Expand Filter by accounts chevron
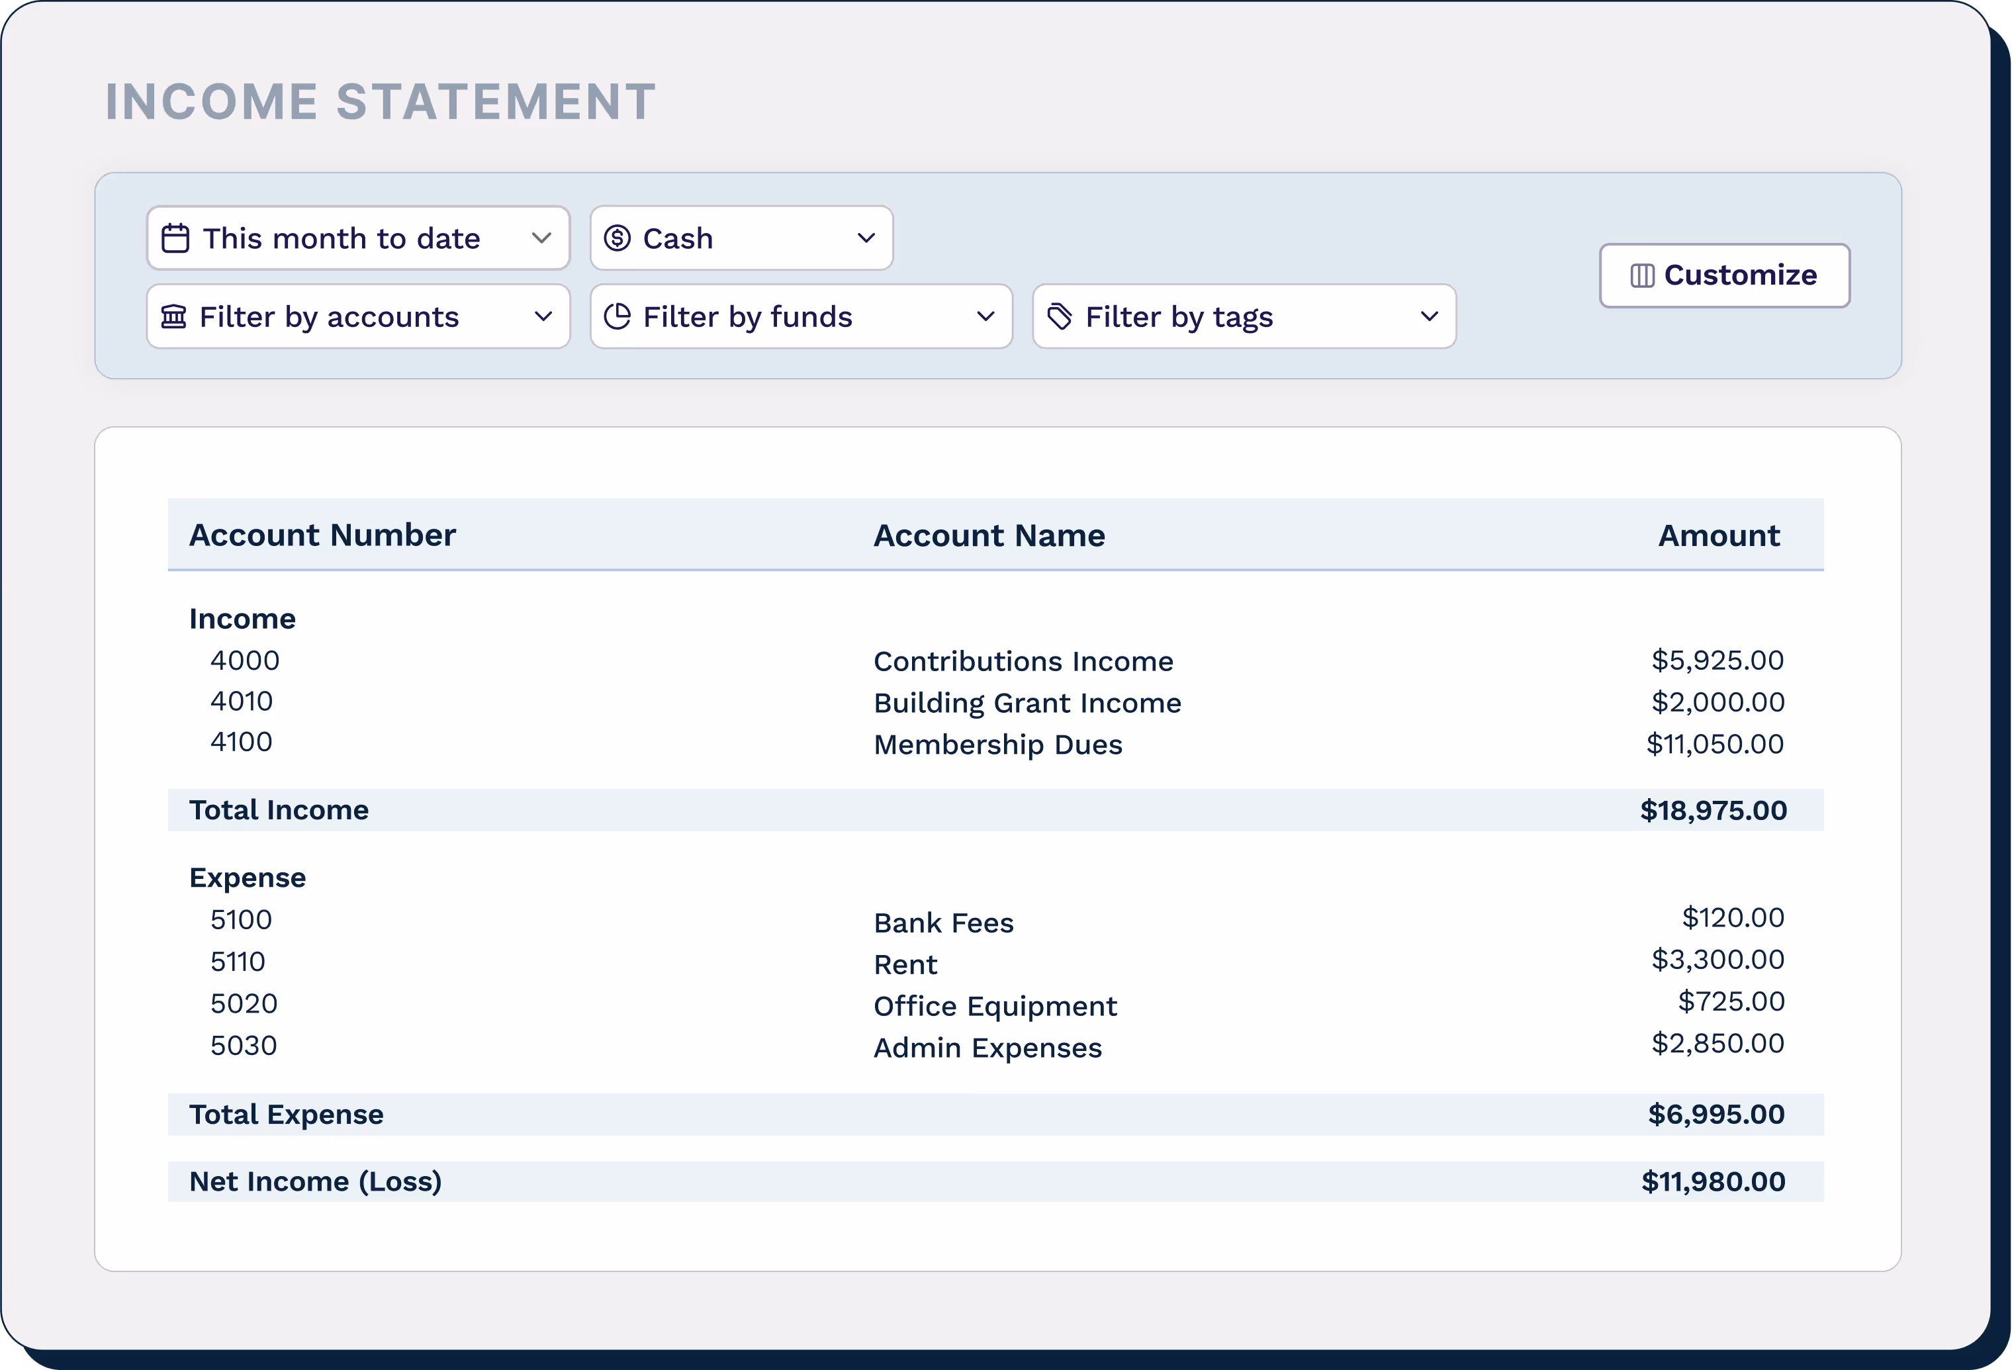The height and width of the screenshot is (1370, 2012). pos(543,317)
